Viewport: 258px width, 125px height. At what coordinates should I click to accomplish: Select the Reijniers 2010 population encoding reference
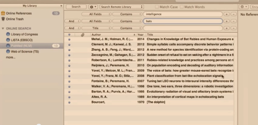point(149,65)
